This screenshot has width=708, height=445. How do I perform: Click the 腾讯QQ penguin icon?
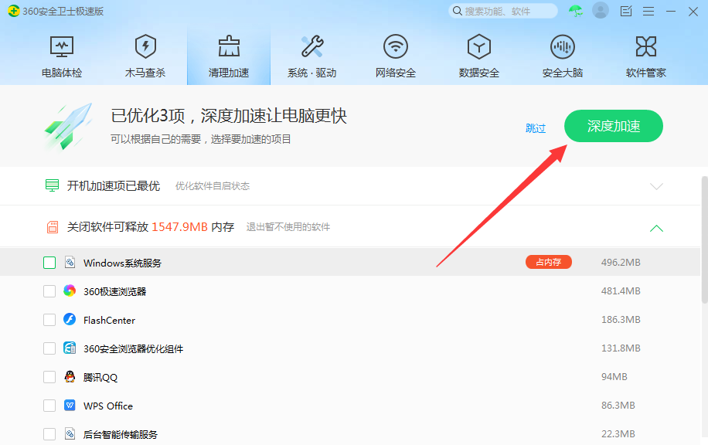tap(70, 376)
